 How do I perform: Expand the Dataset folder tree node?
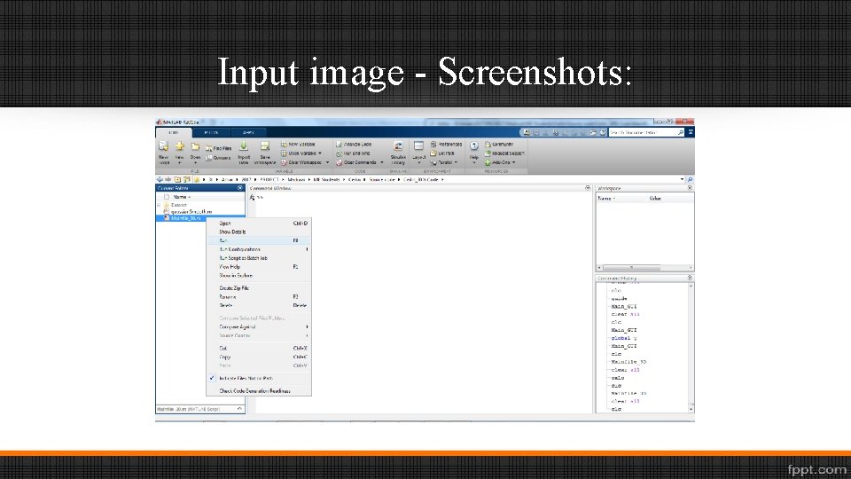159,205
